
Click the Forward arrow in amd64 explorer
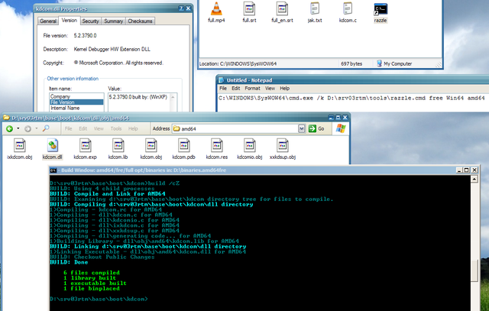click(x=28, y=128)
